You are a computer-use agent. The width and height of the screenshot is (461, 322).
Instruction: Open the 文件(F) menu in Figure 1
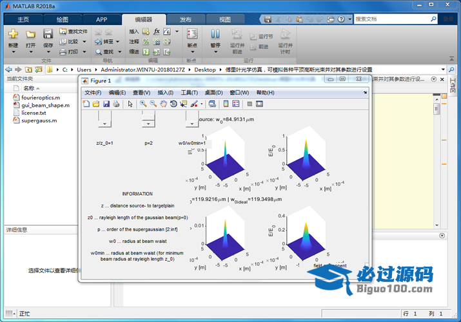(x=93, y=93)
